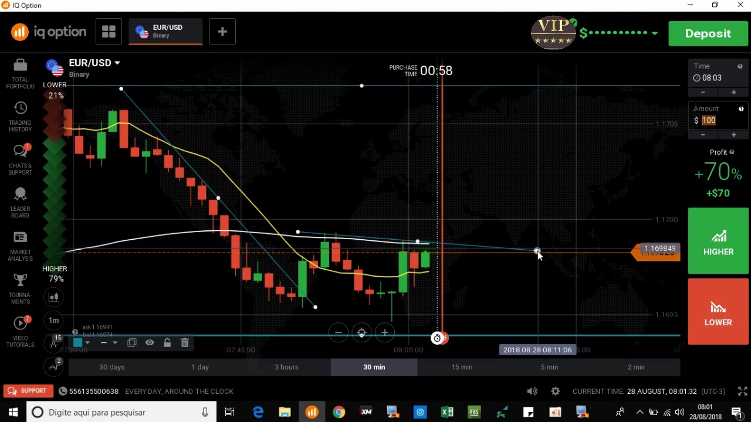
Task: Open Microsoft Edge from the taskbar
Action: (x=258, y=412)
